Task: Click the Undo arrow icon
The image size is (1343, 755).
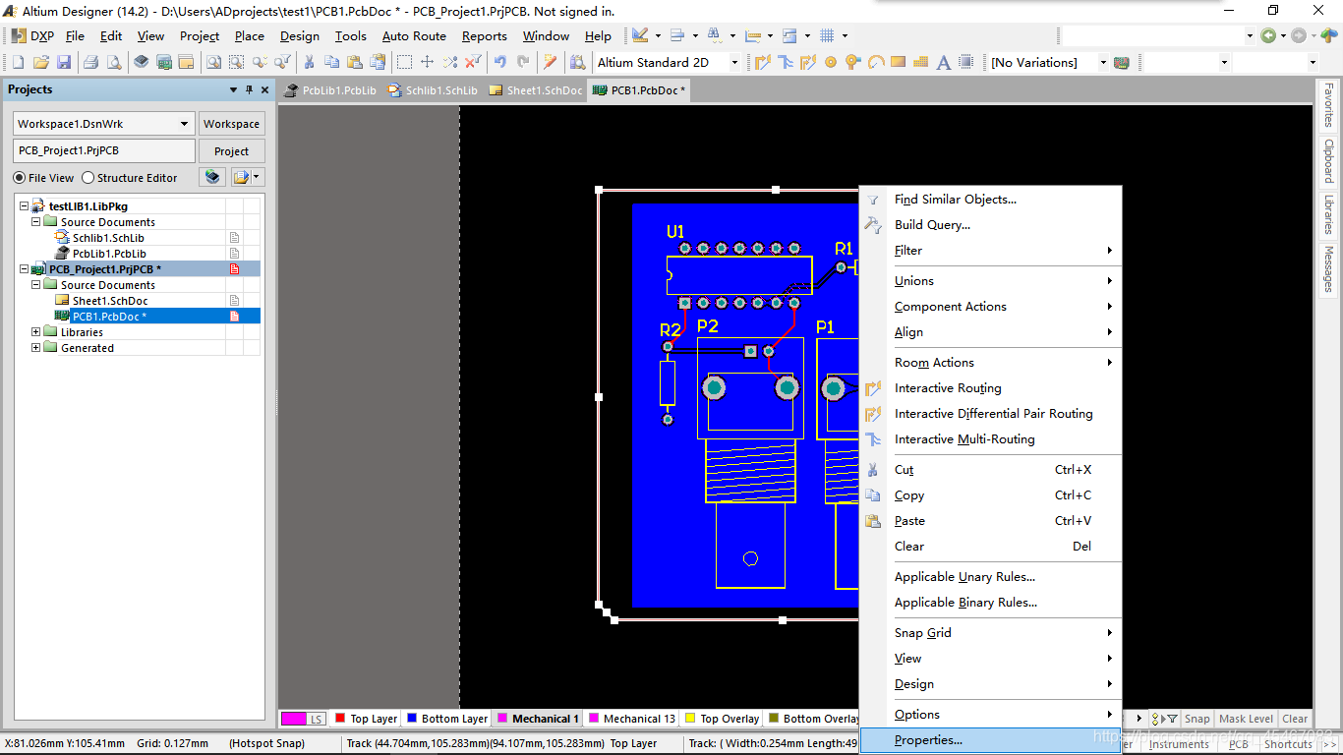Action: [500, 62]
